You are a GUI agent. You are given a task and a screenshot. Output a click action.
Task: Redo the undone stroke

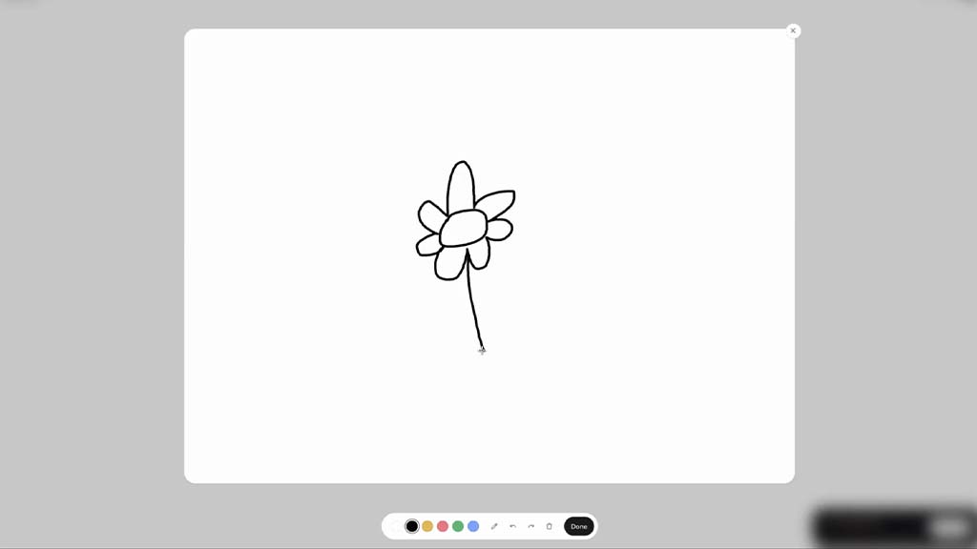pos(530,526)
